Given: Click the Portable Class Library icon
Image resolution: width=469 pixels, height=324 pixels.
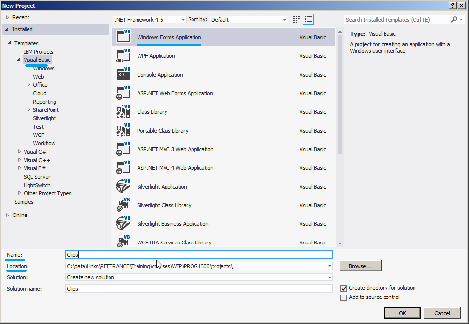Looking at the screenshot, I should click(x=123, y=131).
